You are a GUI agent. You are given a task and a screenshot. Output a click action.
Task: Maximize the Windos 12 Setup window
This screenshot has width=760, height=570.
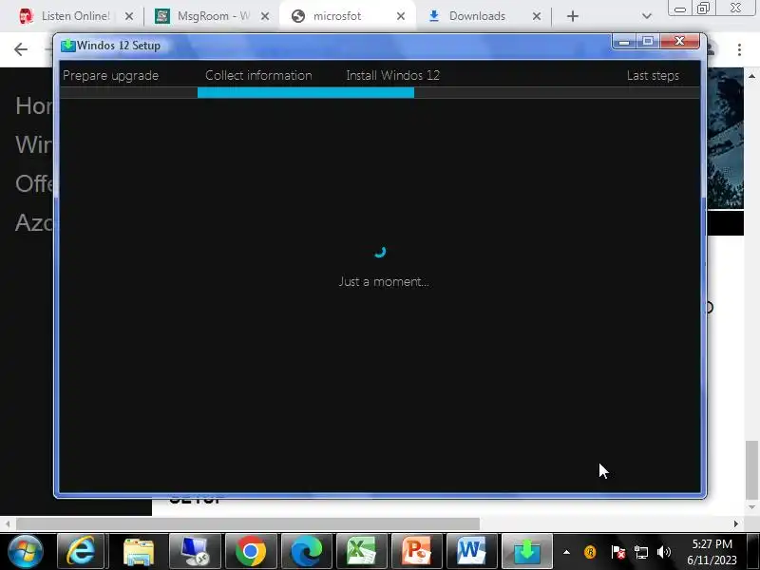click(648, 42)
